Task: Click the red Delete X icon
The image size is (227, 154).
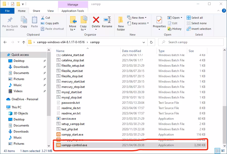Action: point(96,20)
